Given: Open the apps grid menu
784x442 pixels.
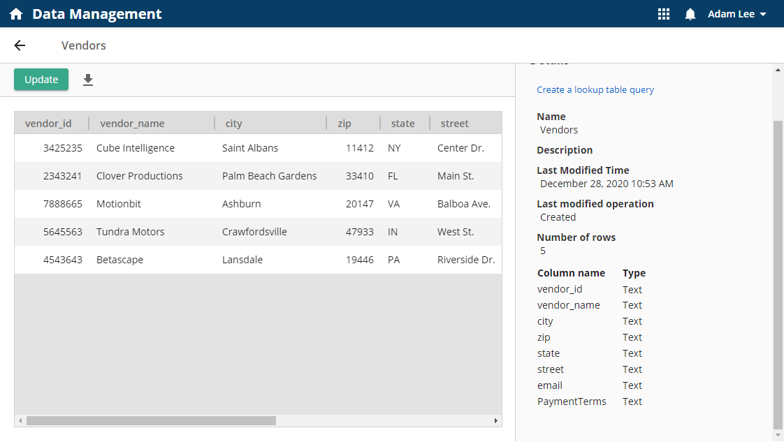Looking at the screenshot, I should click(x=663, y=13).
